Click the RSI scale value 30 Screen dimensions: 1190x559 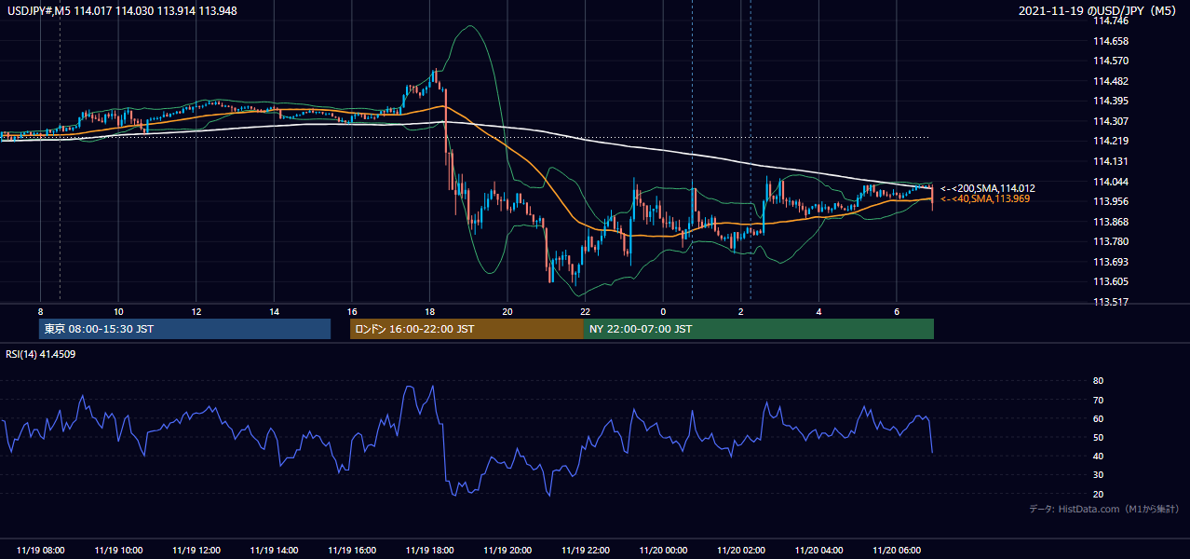pyautogui.click(x=1098, y=475)
